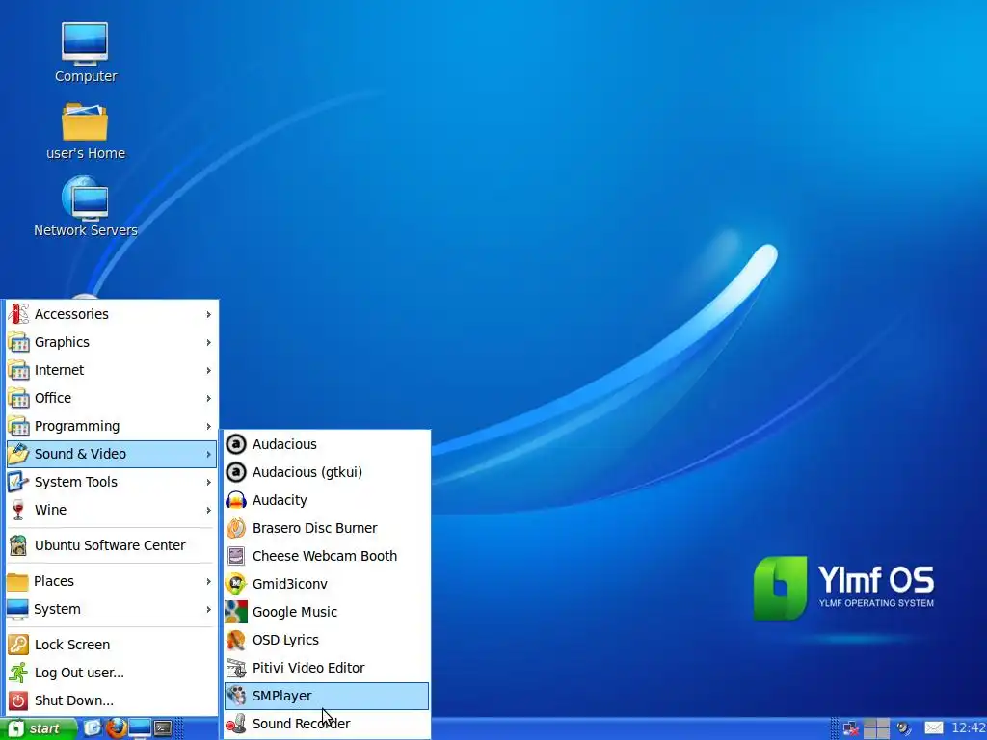
Task: Click the green start button
Action: (38, 728)
